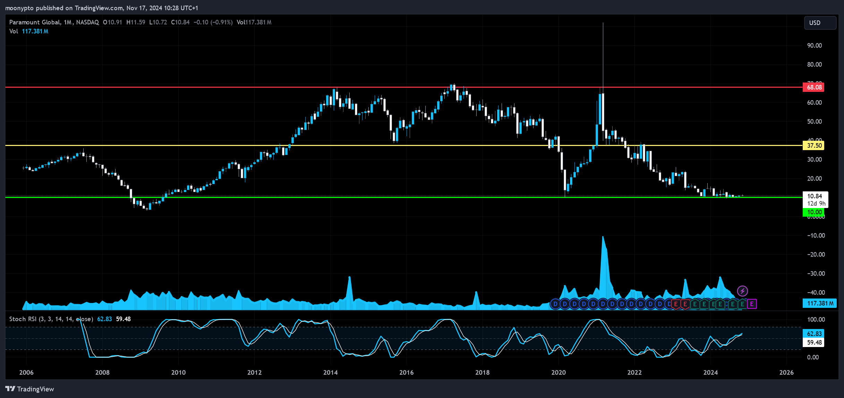Click the 2024 label on the time axis
The width and height of the screenshot is (844, 398).
[x=710, y=372]
